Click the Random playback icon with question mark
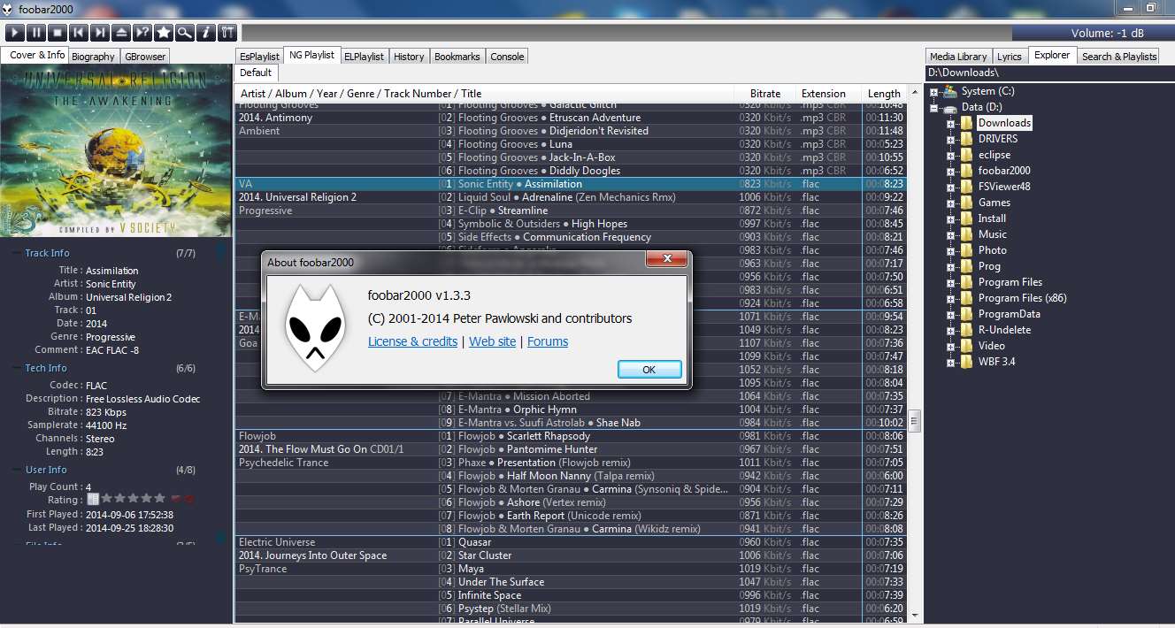The width and height of the screenshot is (1175, 628). pos(142,33)
